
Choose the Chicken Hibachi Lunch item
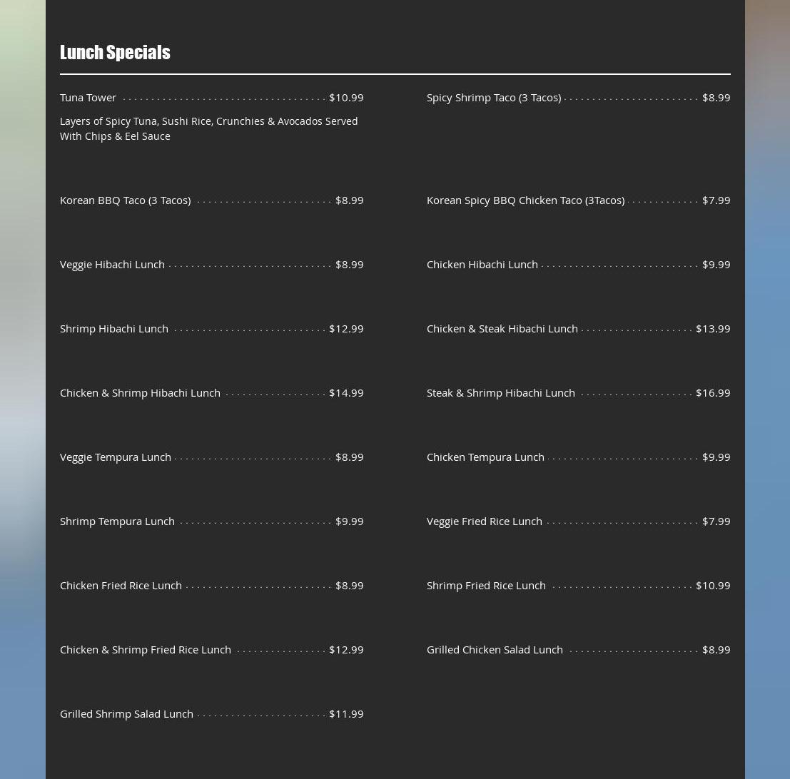[x=482, y=264]
